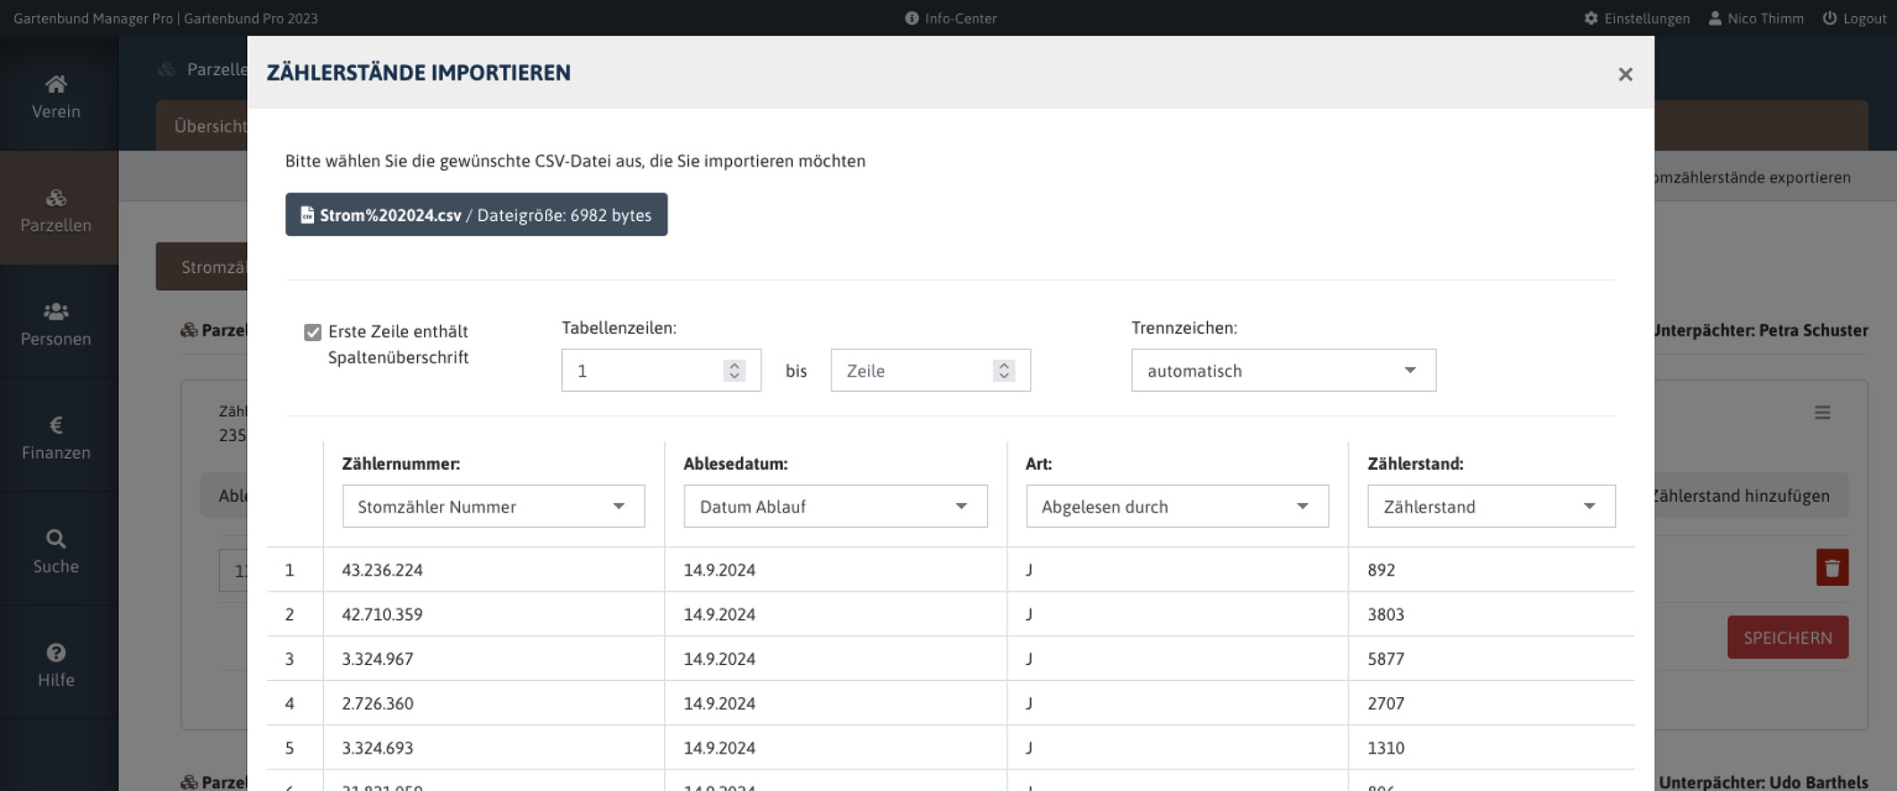Open the Hilfe question mark section
Viewport: 1897px width, 791px height.
(56, 664)
